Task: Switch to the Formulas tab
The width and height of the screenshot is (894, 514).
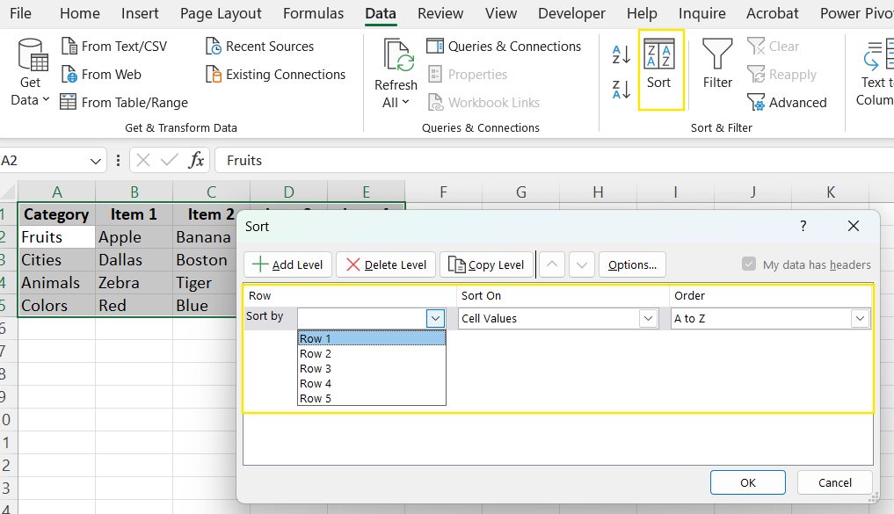Action: [314, 13]
